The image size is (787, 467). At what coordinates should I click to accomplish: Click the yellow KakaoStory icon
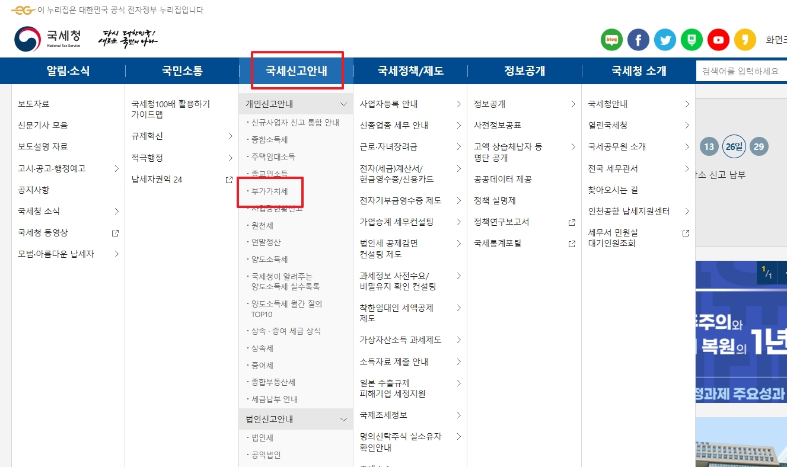745,39
